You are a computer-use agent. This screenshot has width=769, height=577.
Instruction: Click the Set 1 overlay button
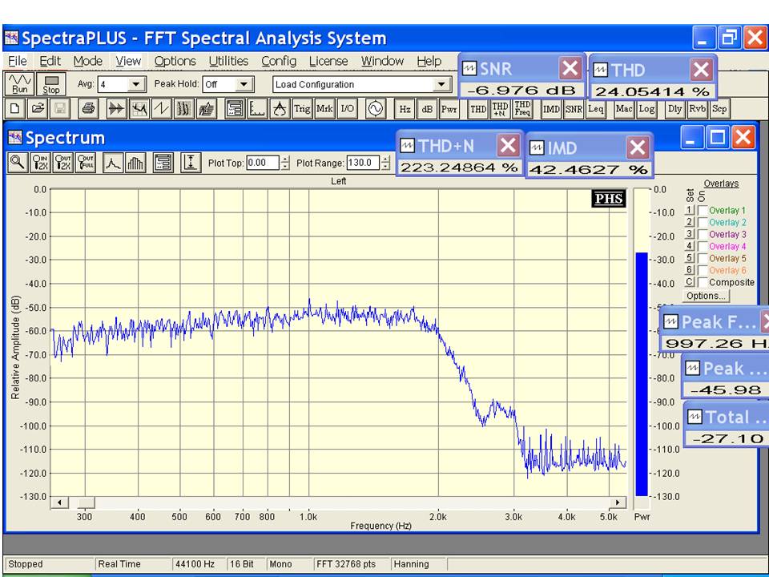pyautogui.click(x=690, y=211)
